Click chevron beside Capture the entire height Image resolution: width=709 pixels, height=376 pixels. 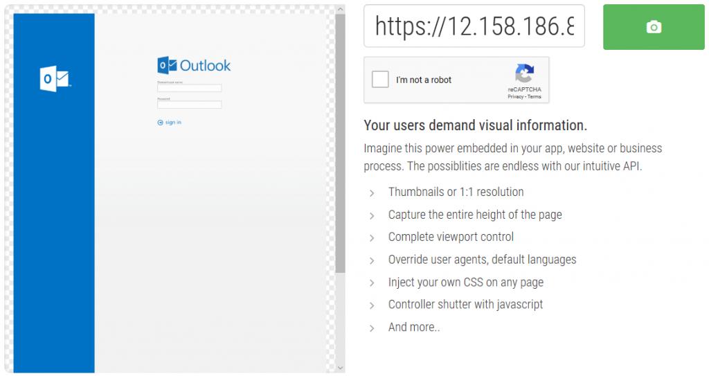(x=372, y=216)
